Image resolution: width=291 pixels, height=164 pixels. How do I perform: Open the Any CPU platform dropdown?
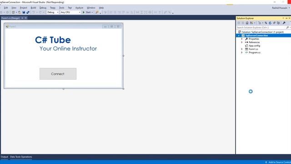coord(70,12)
